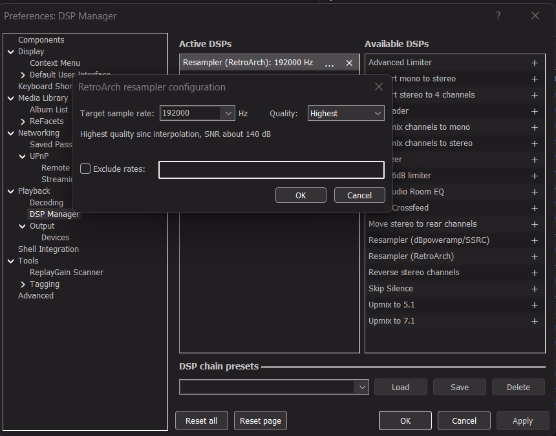
Task: Click plus icon beside Upmix to 5.1
Action: [535, 305]
